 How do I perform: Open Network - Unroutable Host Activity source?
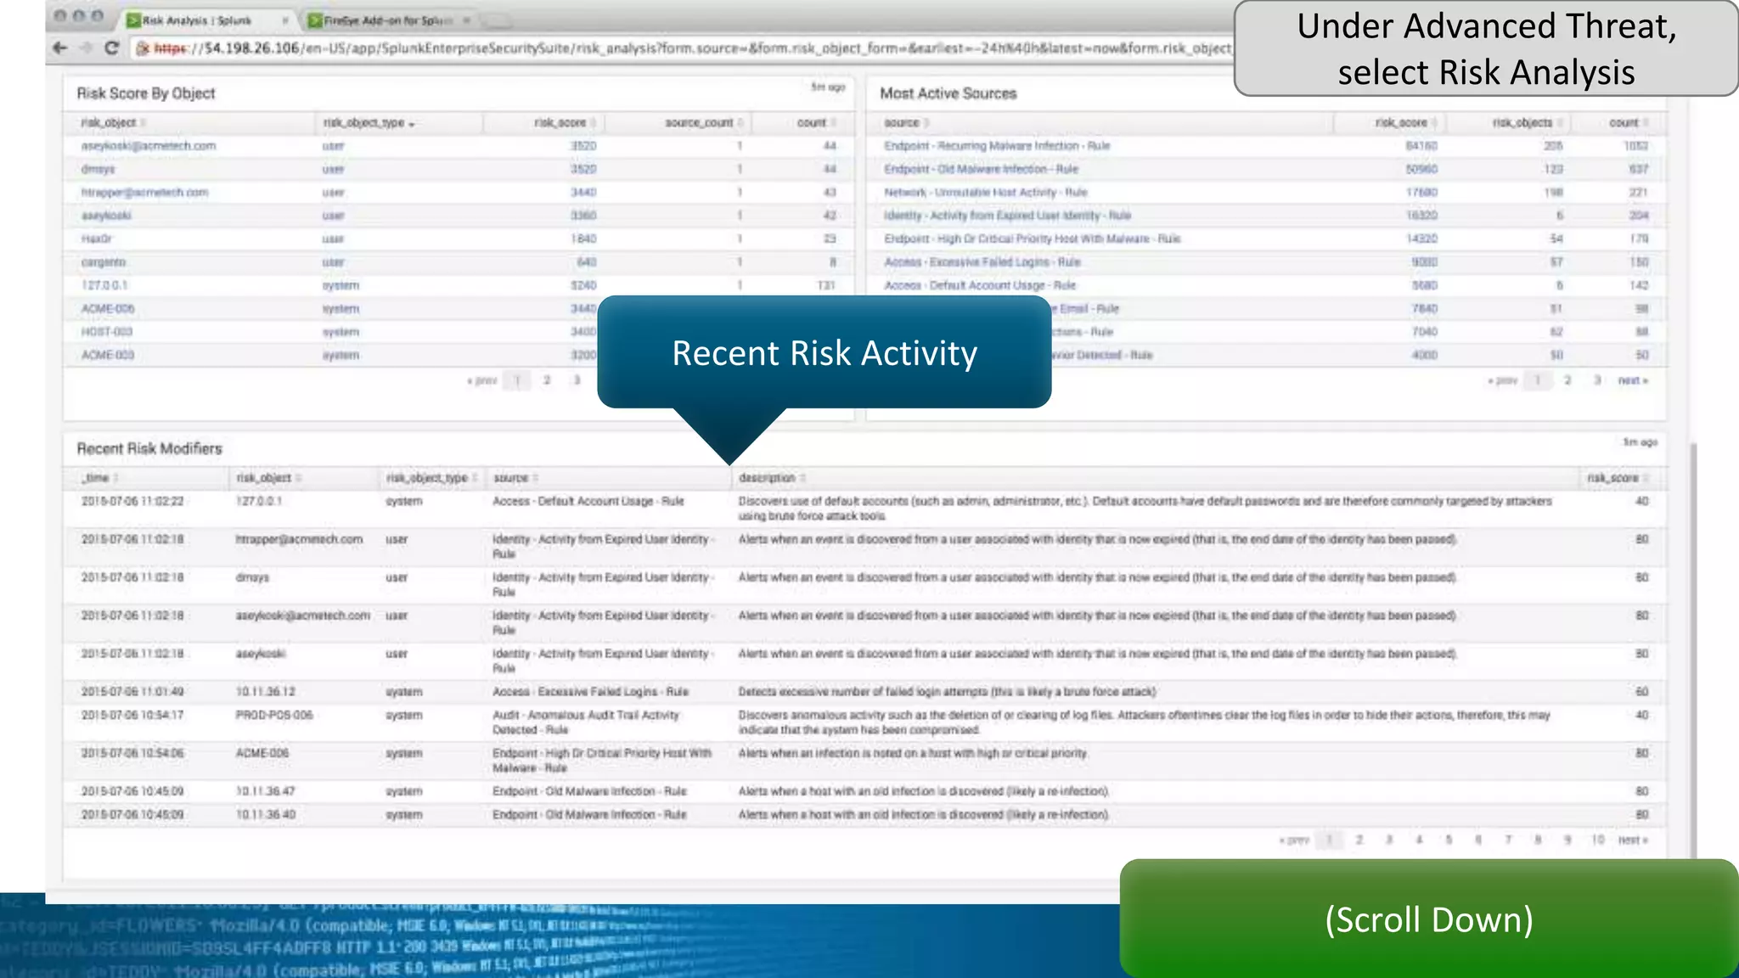point(985,193)
